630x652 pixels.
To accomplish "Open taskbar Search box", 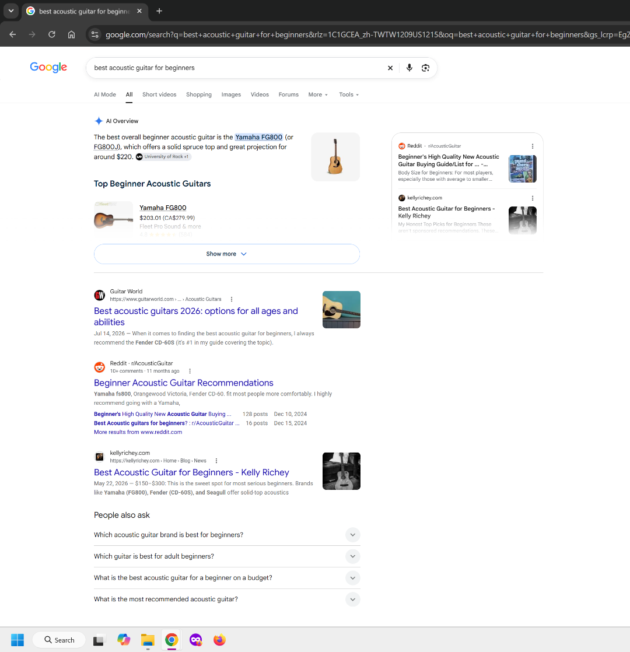I will pos(59,640).
